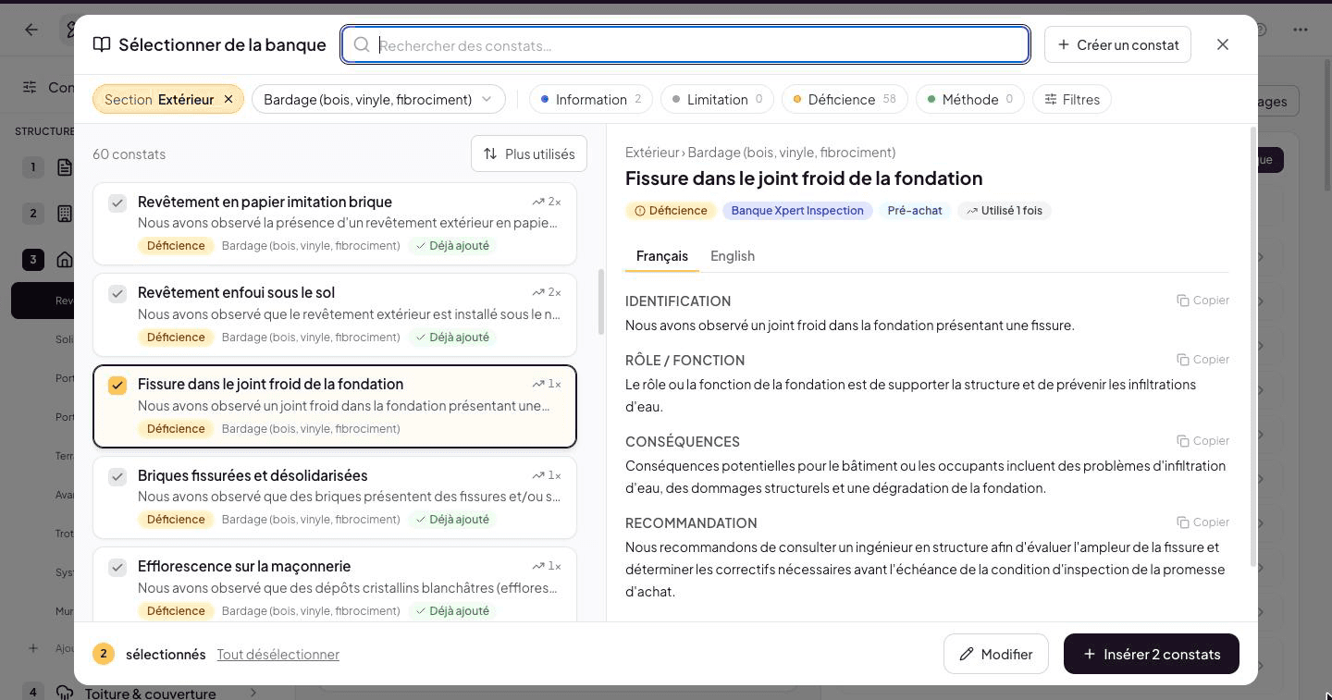Toggle checkbox for Revêtement en papier imitation brique
This screenshot has width=1332, height=700.
(x=117, y=203)
